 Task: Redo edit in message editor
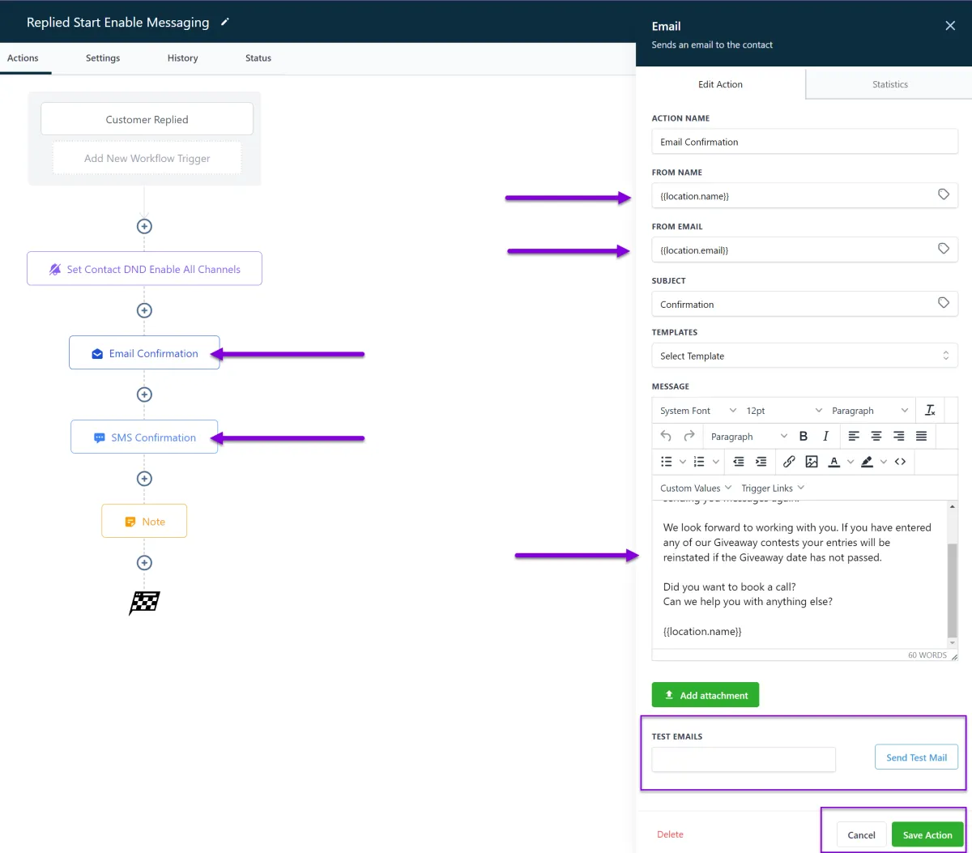689,436
